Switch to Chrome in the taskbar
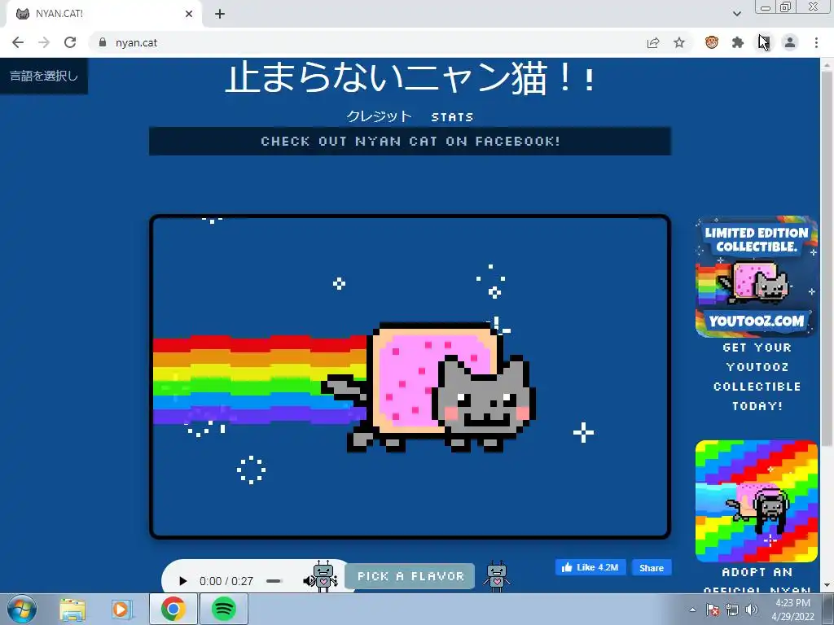 (173, 609)
